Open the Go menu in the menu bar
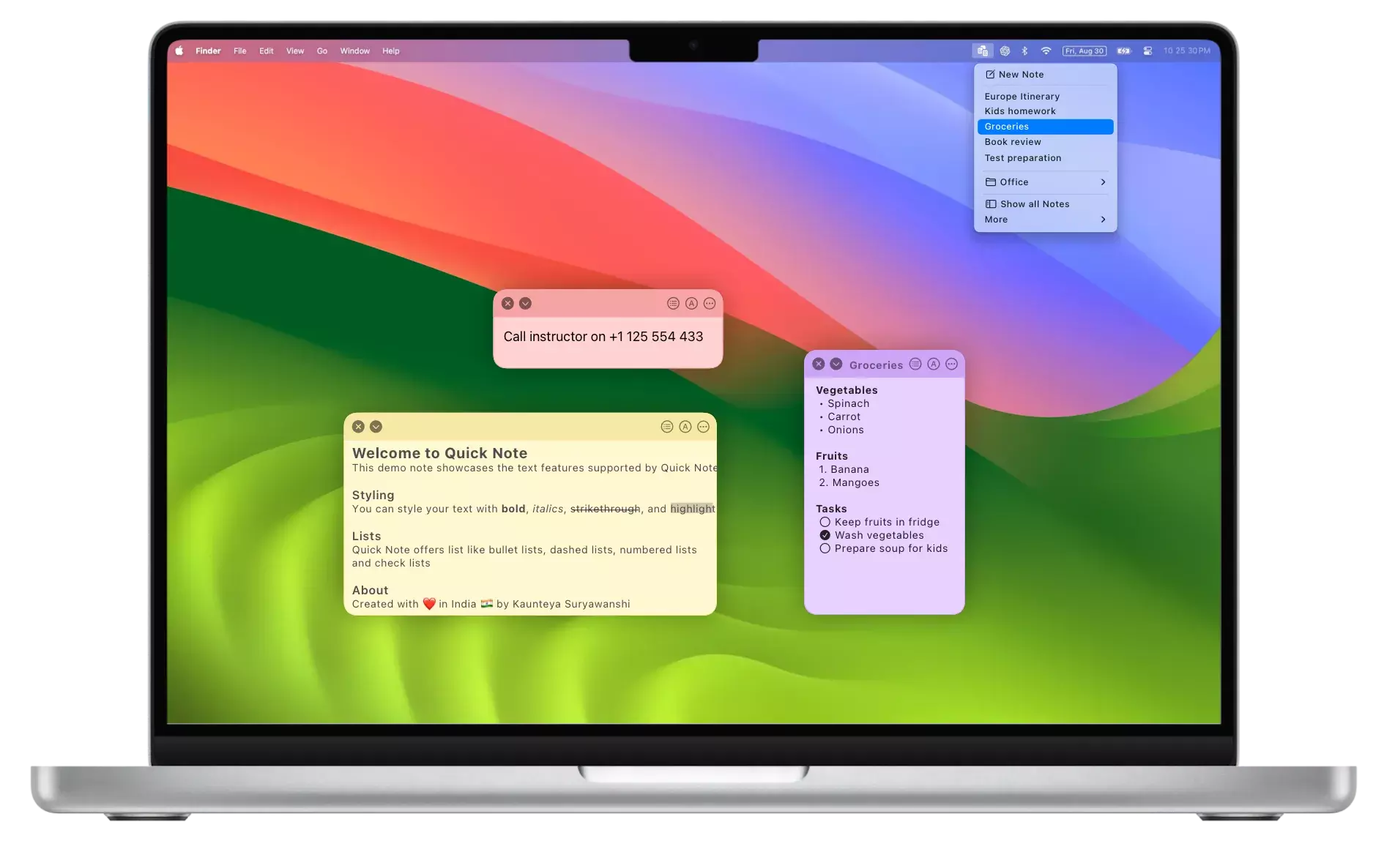The width and height of the screenshot is (1384, 852). click(x=322, y=51)
